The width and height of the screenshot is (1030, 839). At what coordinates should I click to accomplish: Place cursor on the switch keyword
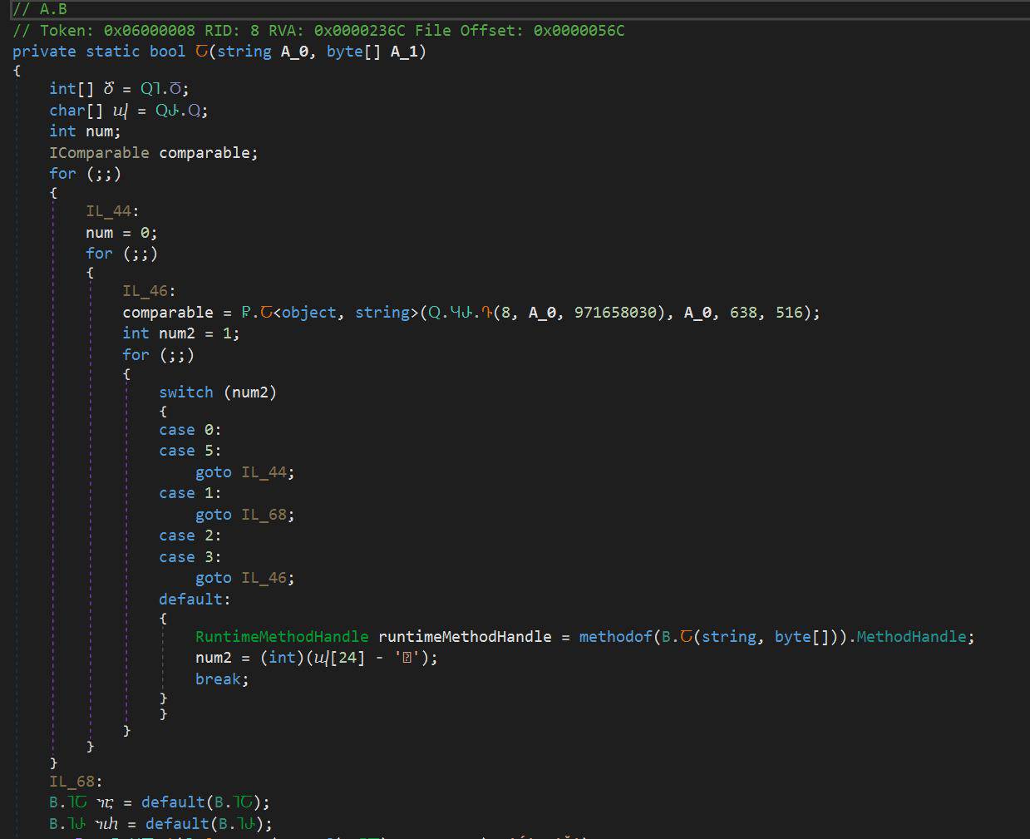pos(185,392)
